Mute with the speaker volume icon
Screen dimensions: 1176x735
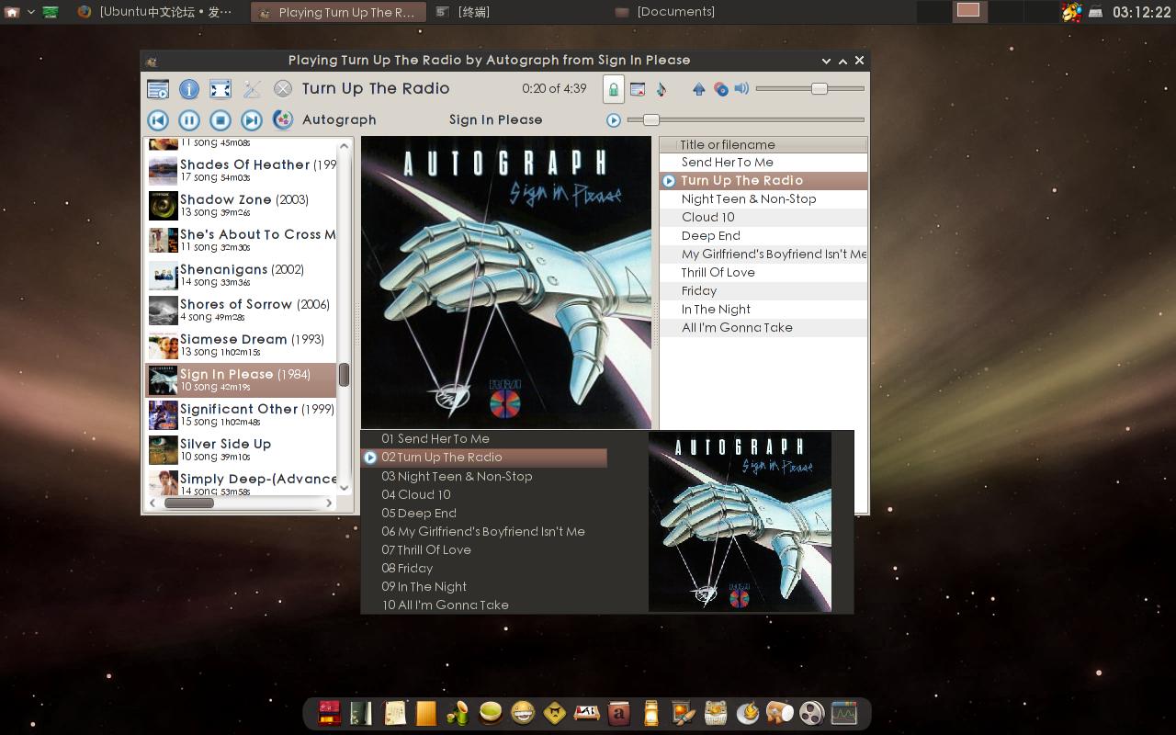click(741, 89)
